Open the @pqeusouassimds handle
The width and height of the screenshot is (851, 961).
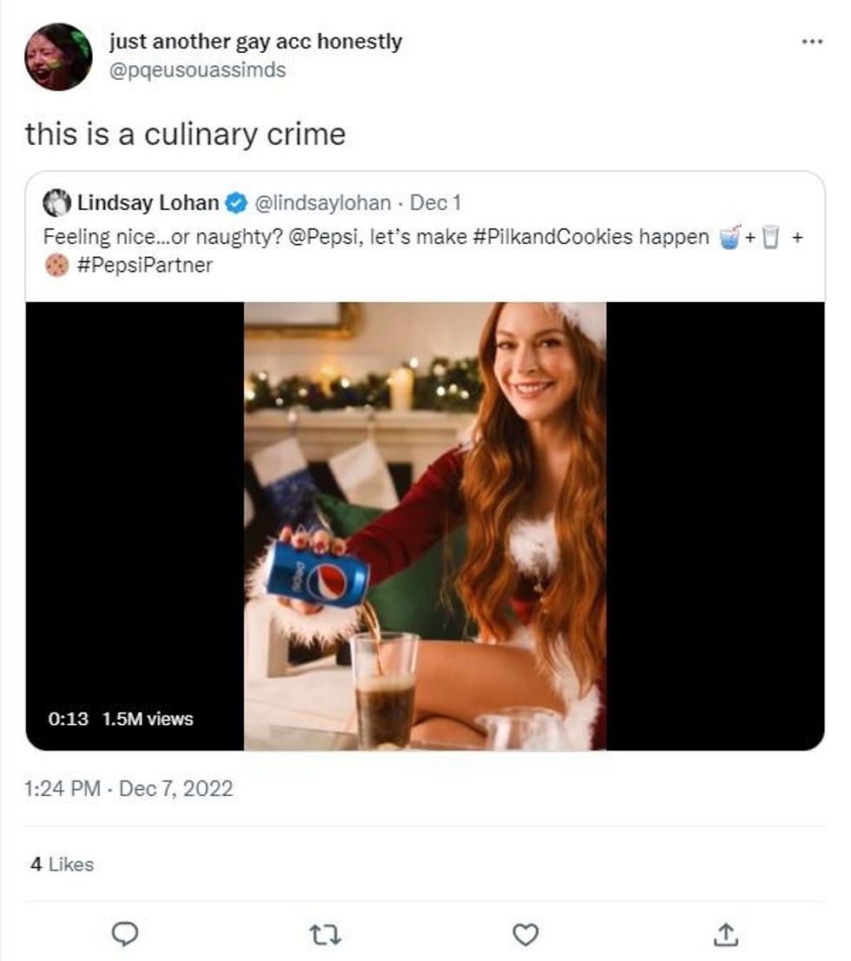[196, 70]
